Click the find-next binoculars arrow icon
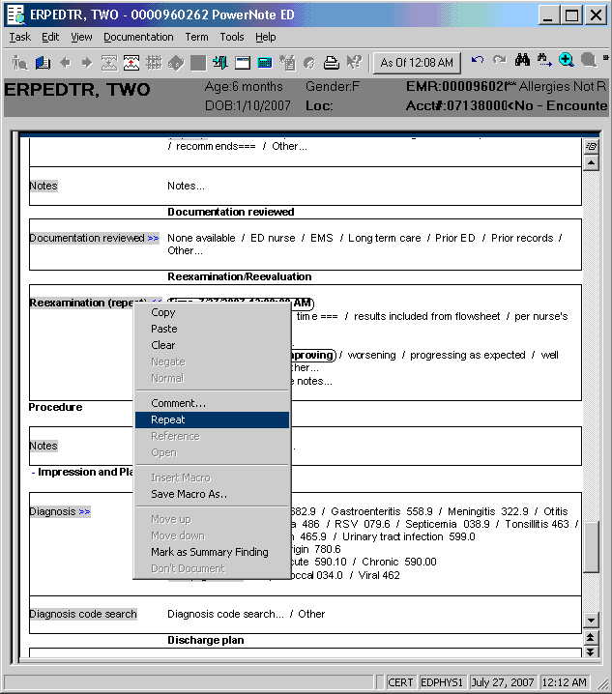Viewport: 612px width, 694px height. 544,61
